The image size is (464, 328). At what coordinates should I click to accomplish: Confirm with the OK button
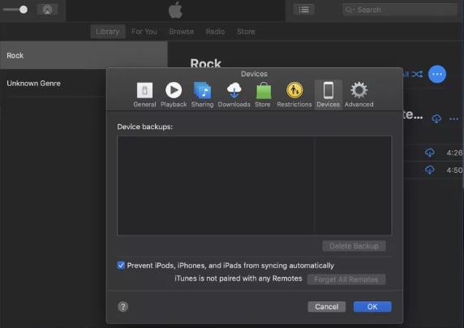point(372,307)
